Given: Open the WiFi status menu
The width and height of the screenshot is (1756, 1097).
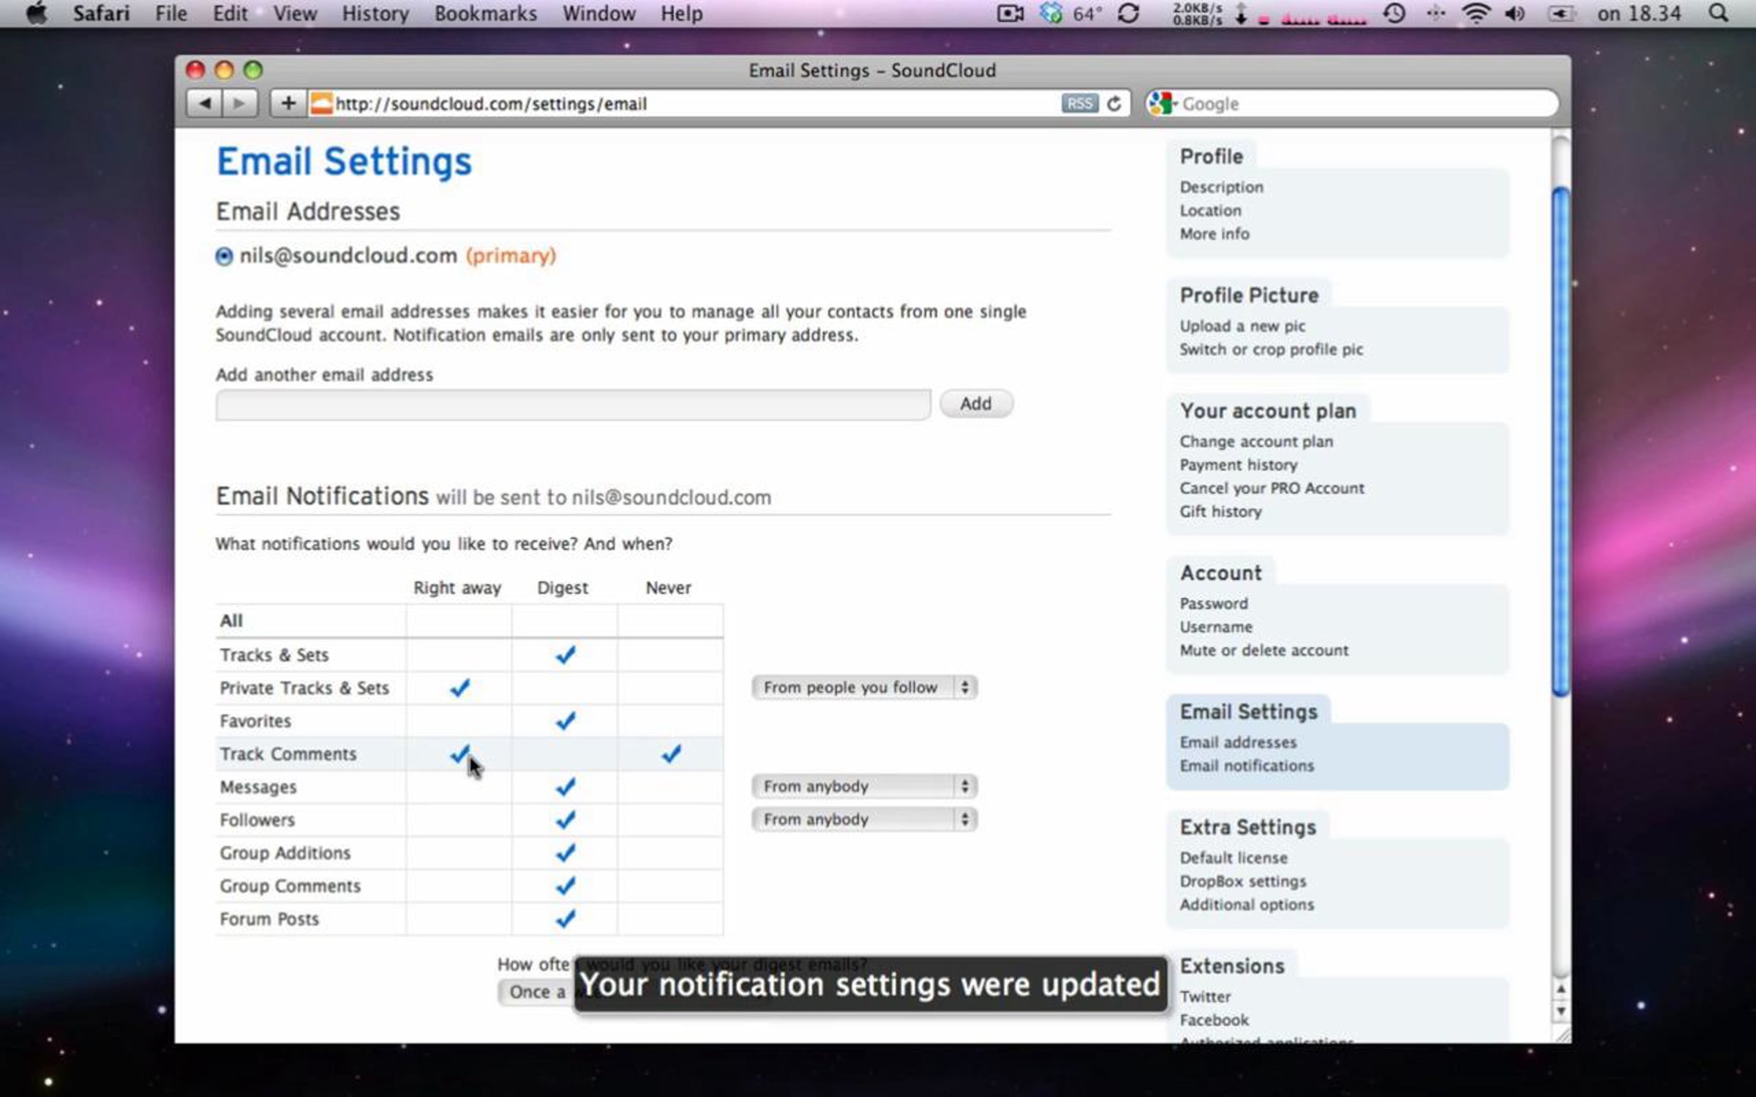Looking at the screenshot, I should (1476, 13).
